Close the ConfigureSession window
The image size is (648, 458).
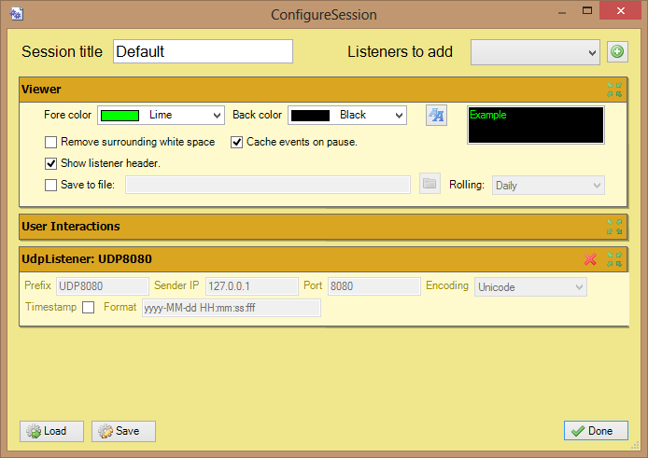(620, 10)
